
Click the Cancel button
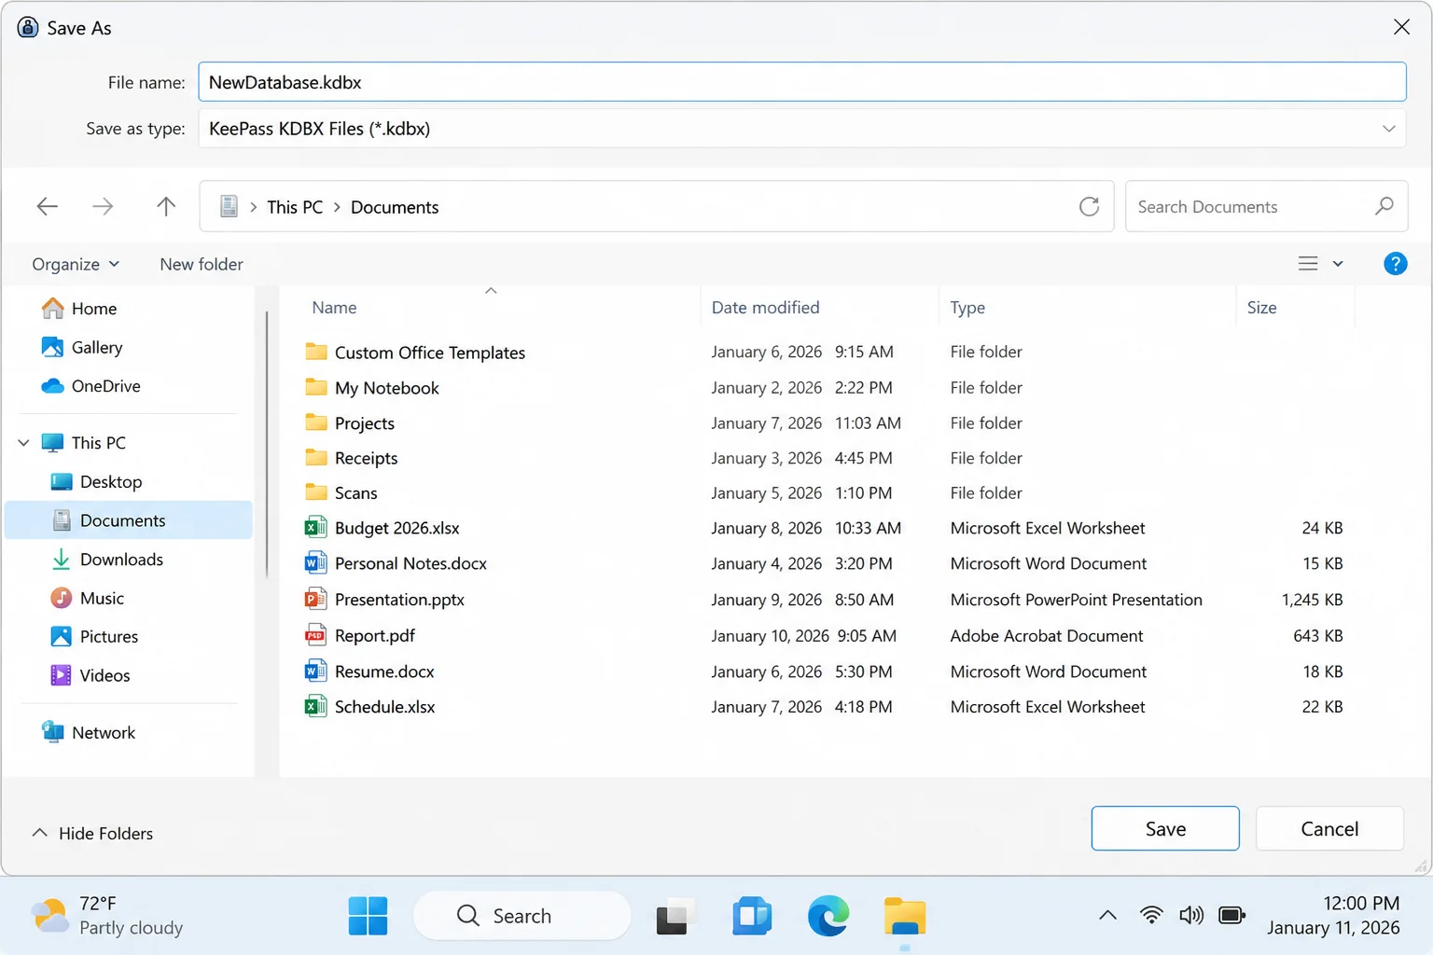point(1329,828)
